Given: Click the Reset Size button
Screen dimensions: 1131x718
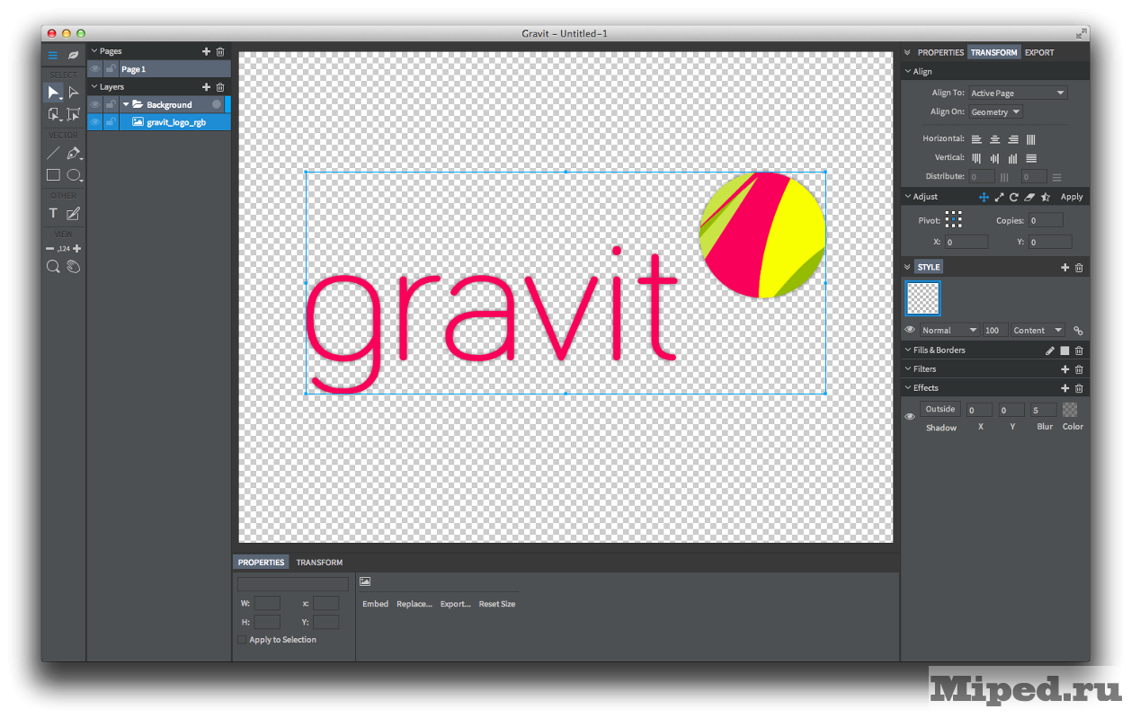Looking at the screenshot, I should [x=496, y=604].
